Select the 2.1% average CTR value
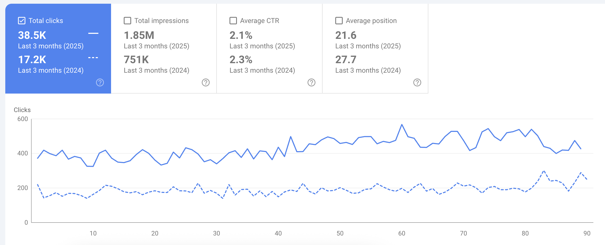Screen dimensions: 605x245 click(x=241, y=35)
